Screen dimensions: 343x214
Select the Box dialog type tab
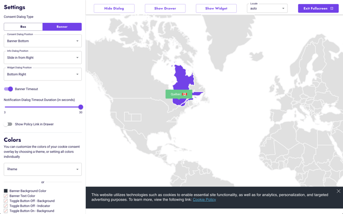click(23, 27)
